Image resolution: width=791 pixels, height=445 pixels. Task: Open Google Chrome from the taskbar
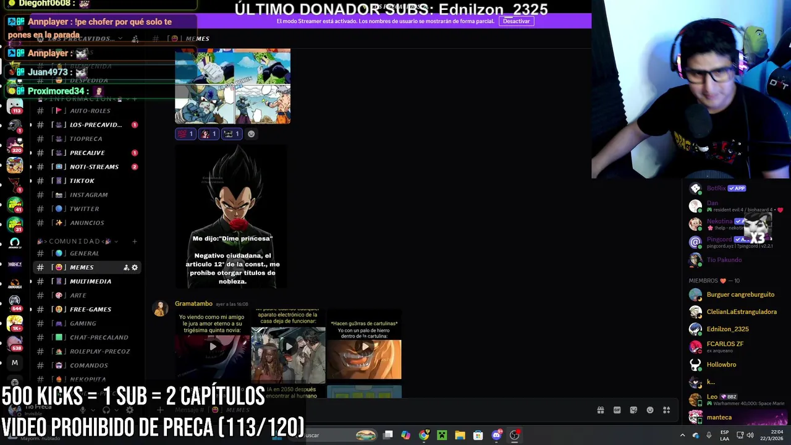tap(424, 435)
